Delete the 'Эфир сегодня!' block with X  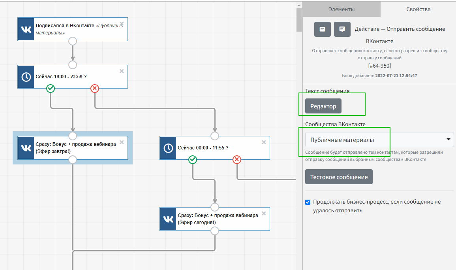tap(264, 213)
